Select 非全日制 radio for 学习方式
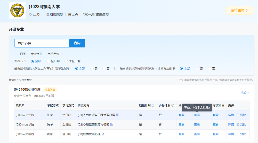Image resolution: width=258 pixels, height=143 pixels. [66, 61]
